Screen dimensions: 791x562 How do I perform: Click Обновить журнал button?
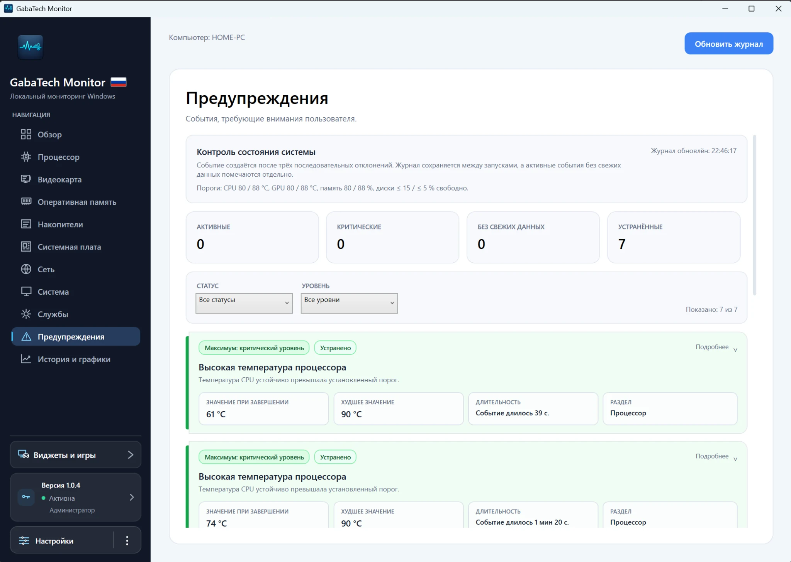click(728, 44)
